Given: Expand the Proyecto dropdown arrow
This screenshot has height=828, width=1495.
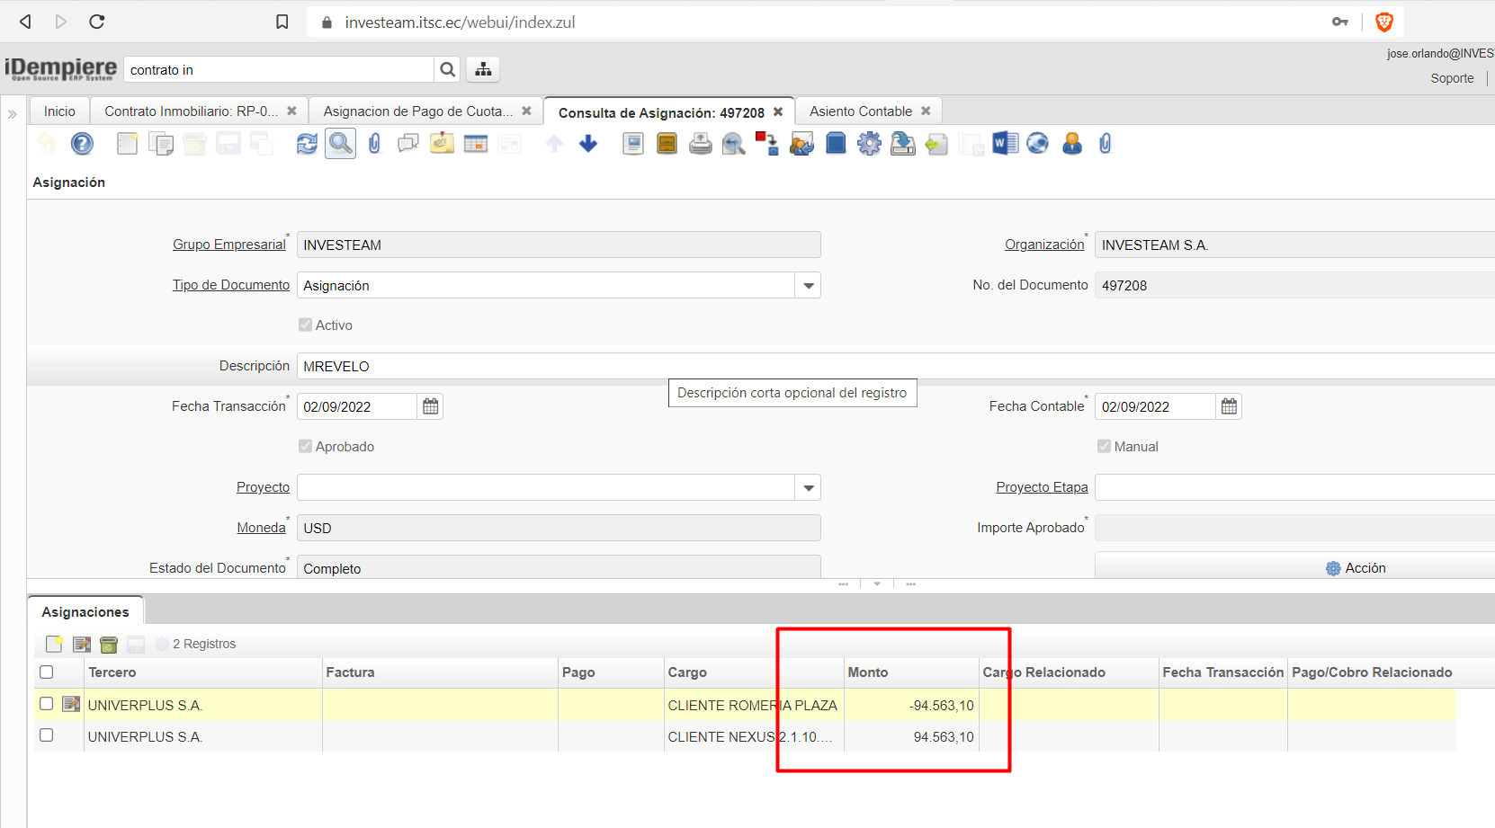Looking at the screenshot, I should pos(809,488).
